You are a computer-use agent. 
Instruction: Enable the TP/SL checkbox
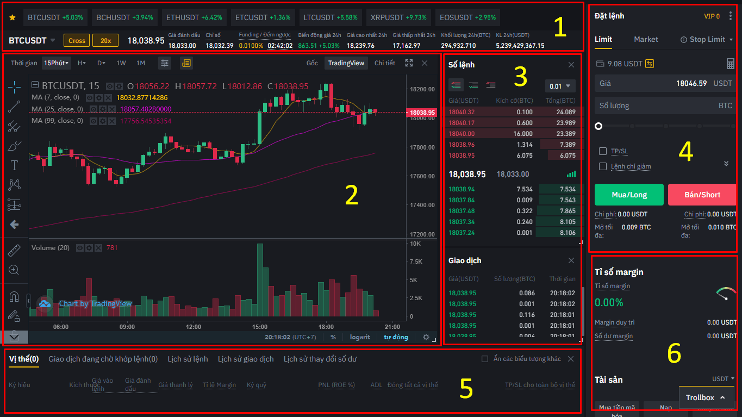[603, 151]
